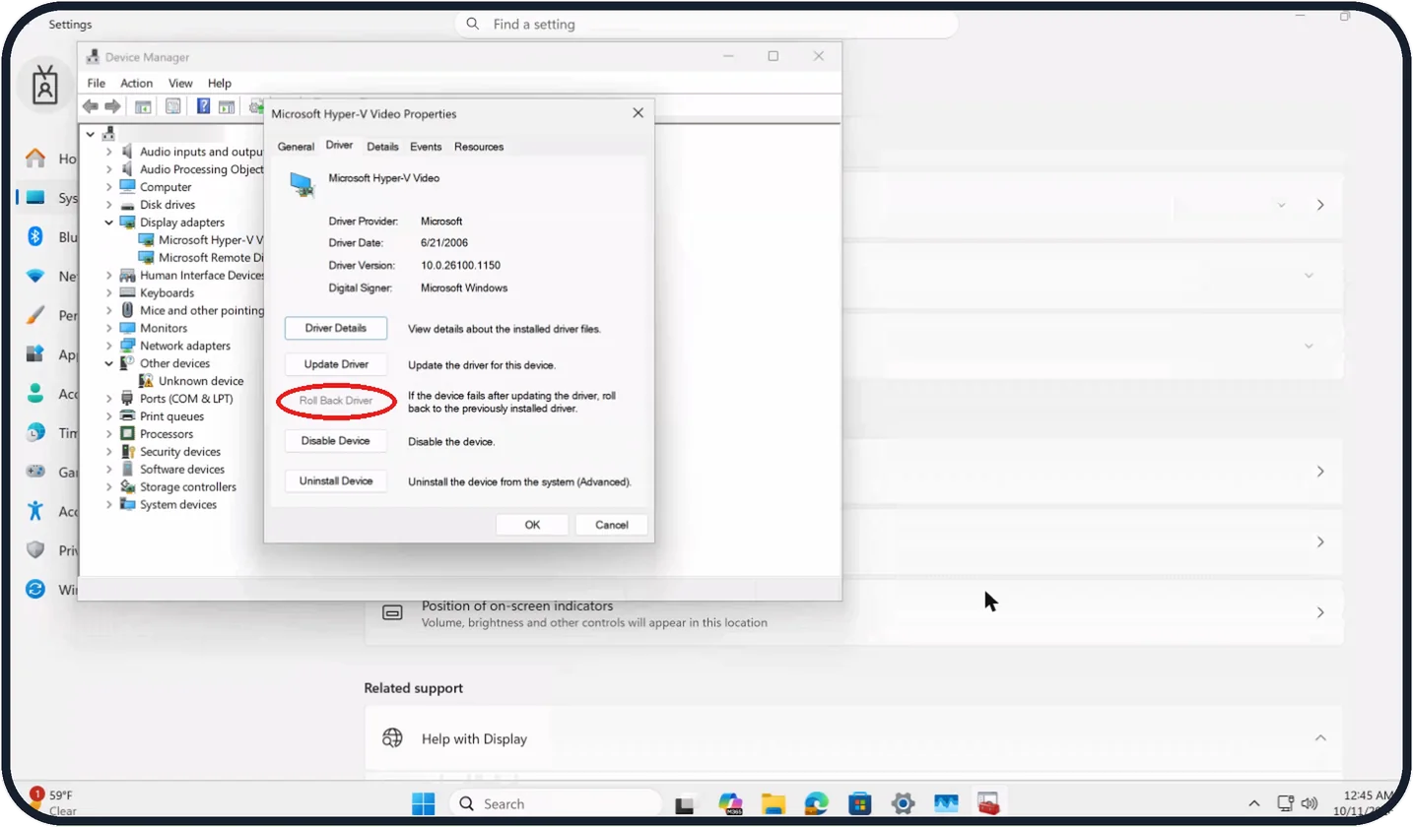Click the Settings gear icon in taskbar
The width and height of the screenshot is (1413, 827).
click(903, 803)
